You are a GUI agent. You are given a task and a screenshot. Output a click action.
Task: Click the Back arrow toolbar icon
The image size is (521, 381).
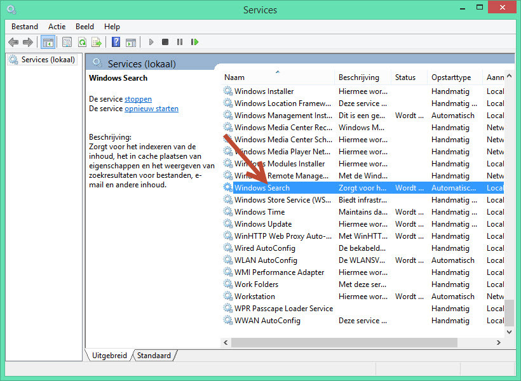(x=13, y=42)
